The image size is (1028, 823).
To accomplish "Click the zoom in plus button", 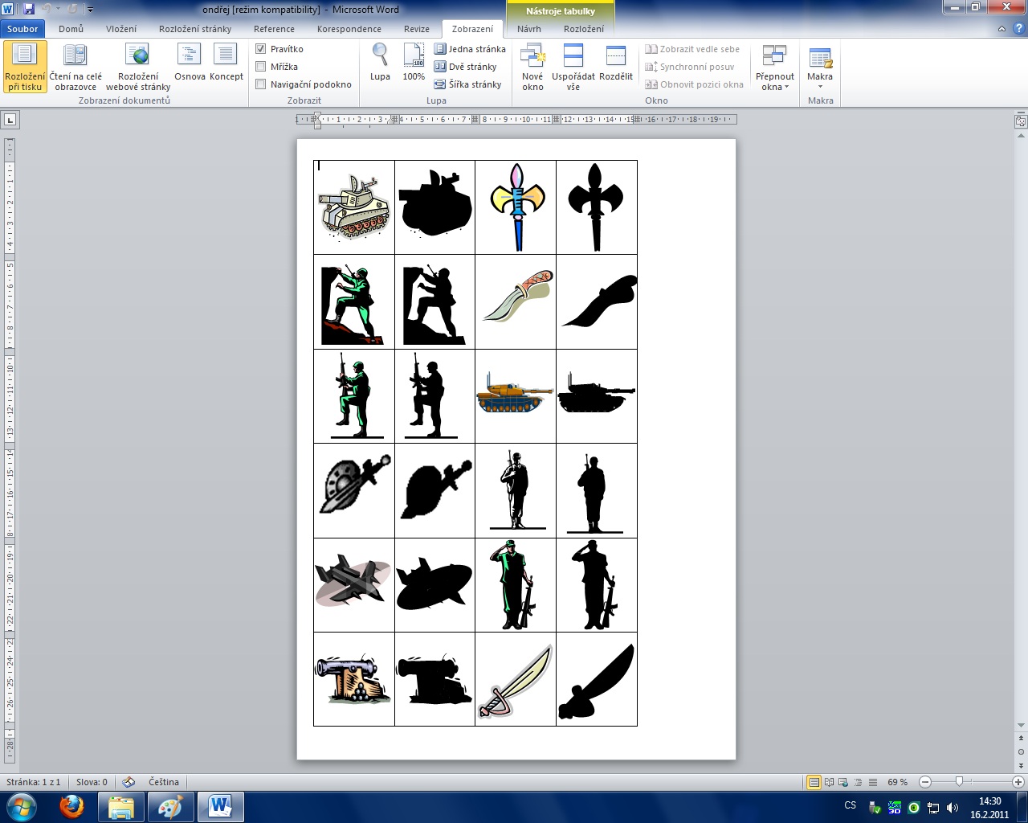I will pyautogui.click(x=1019, y=782).
